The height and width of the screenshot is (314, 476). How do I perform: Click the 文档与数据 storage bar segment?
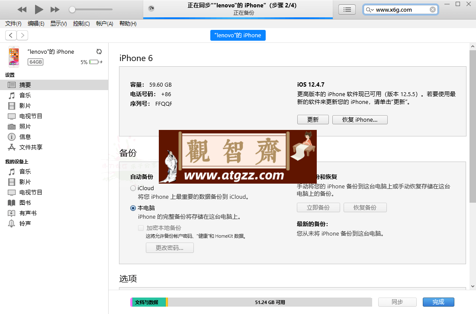(149, 302)
